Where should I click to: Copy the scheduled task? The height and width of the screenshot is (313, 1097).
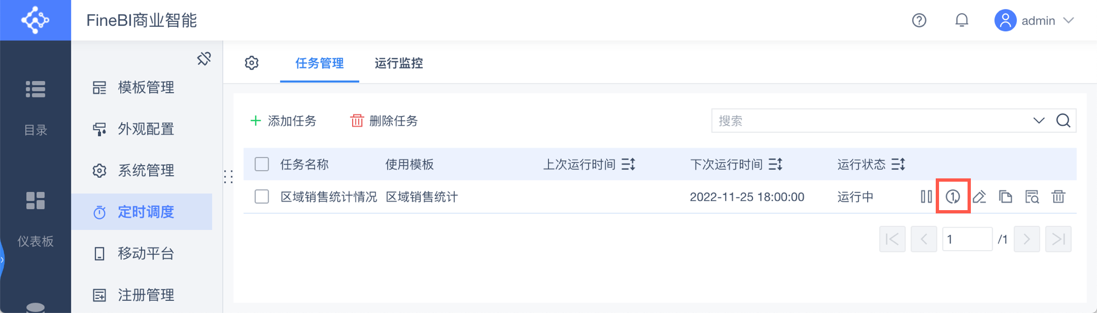1005,196
